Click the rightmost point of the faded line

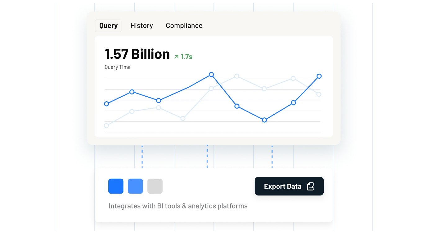coord(319,94)
